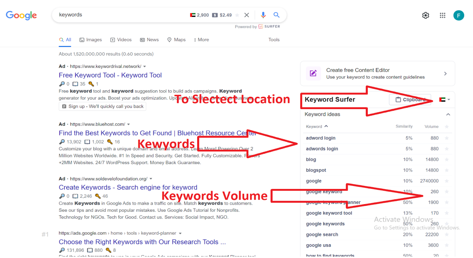Open the account avatar F
The height and width of the screenshot is (258, 473).
click(459, 15)
